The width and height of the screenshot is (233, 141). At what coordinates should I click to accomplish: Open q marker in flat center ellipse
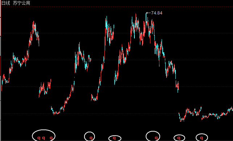(114, 138)
